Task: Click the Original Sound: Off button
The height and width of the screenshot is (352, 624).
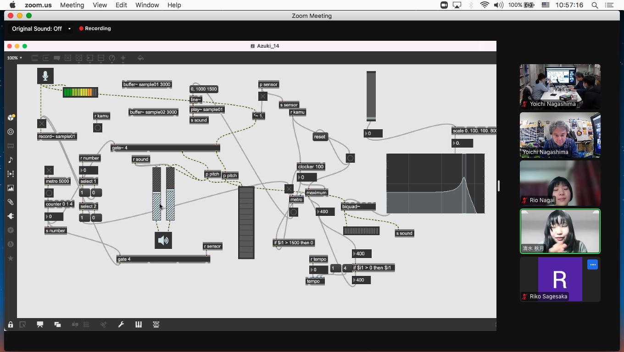Action: coord(37,28)
